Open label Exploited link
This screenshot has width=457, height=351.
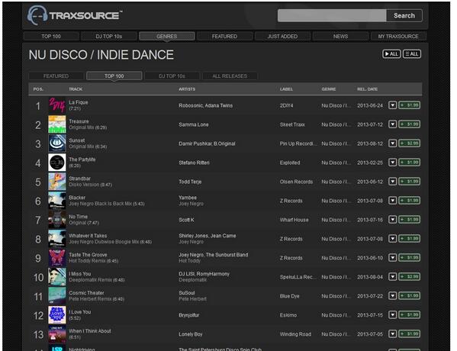tap(290, 163)
